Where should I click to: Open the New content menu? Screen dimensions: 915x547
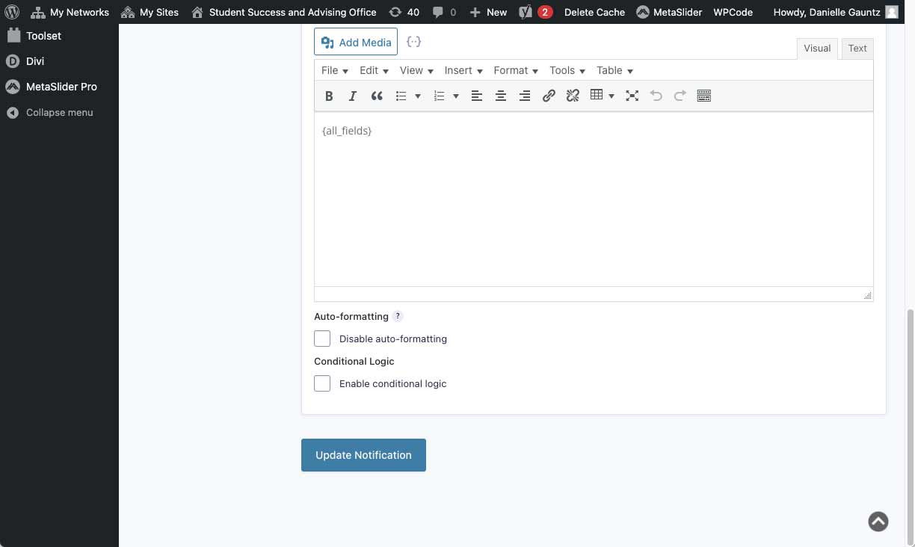click(488, 12)
